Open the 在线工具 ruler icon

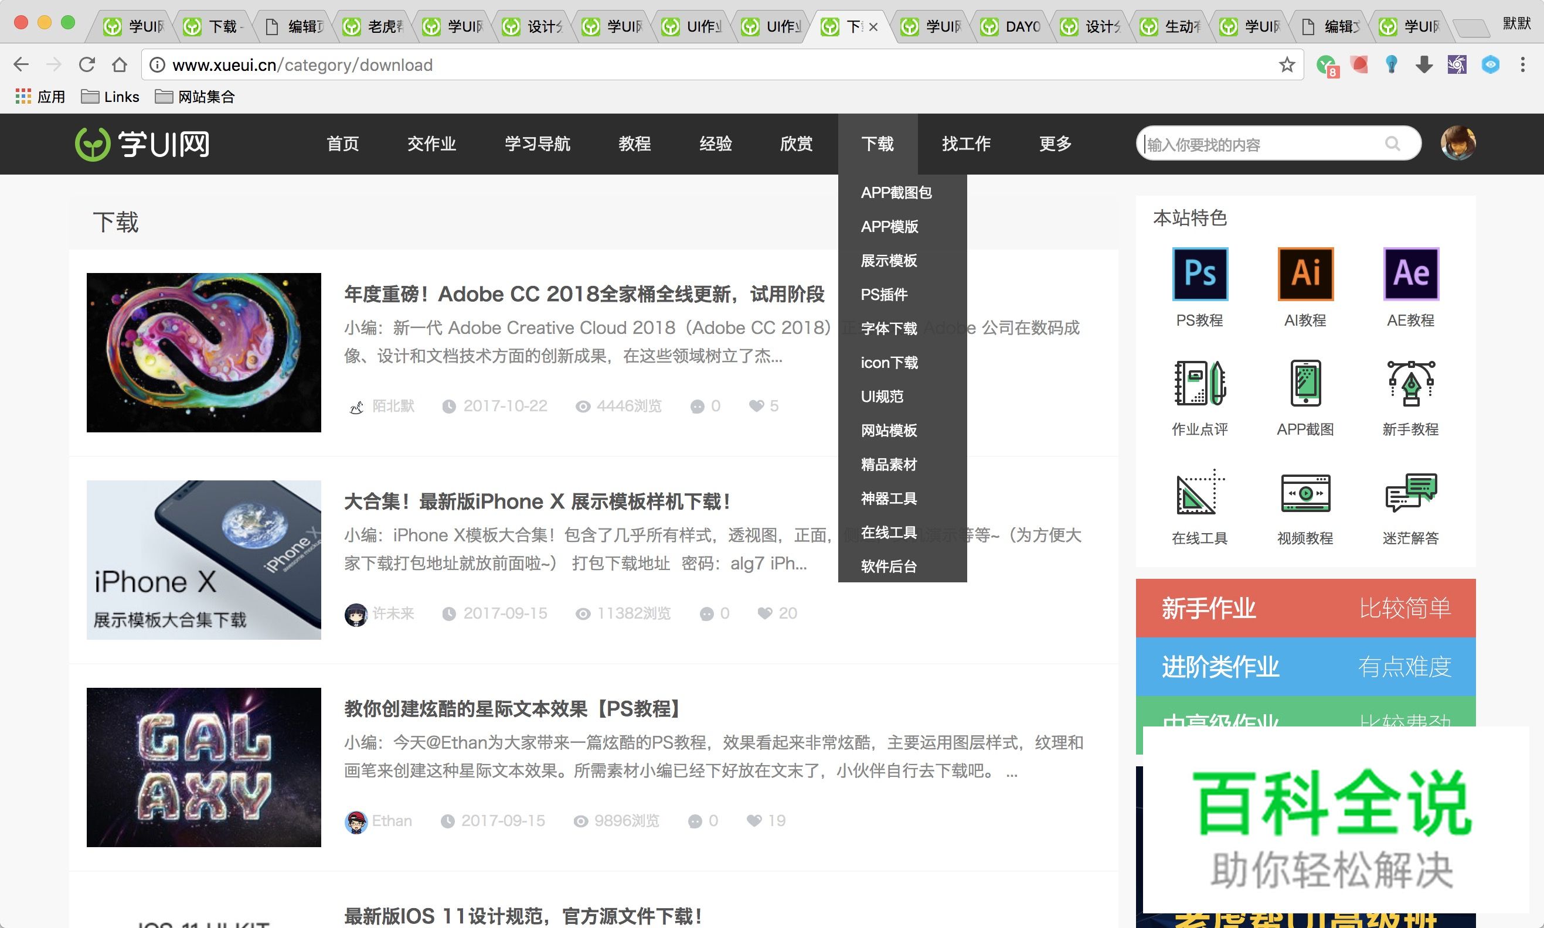click(x=1199, y=493)
